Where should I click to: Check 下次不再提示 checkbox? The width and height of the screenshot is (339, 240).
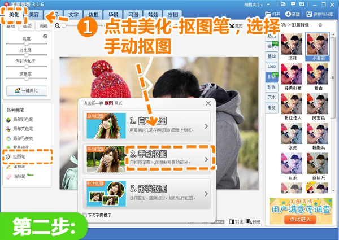coord(85,215)
